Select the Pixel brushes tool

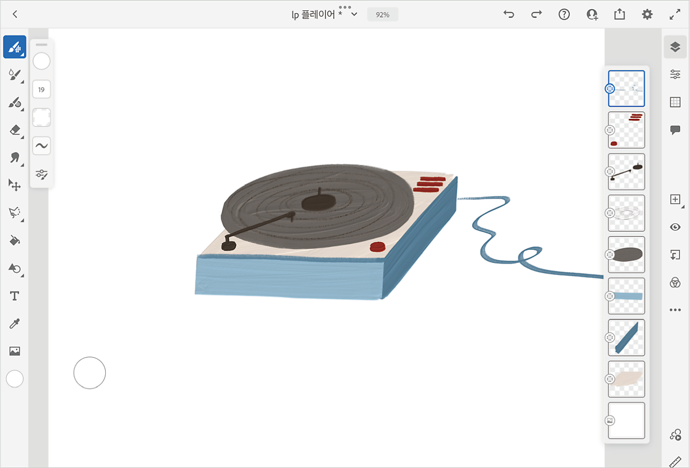pyautogui.click(x=14, y=47)
